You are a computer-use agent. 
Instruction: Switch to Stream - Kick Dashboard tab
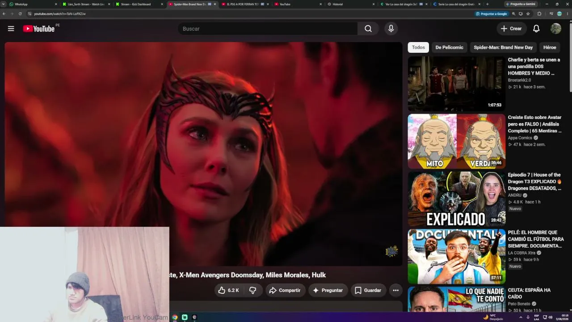pos(139,4)
